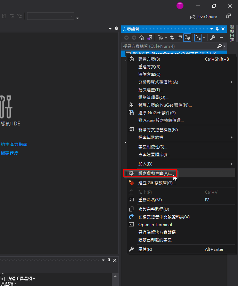Open 批次建置(T)... menu entry
The height and width of the screenshot is (286, 238).
point(181,90)
